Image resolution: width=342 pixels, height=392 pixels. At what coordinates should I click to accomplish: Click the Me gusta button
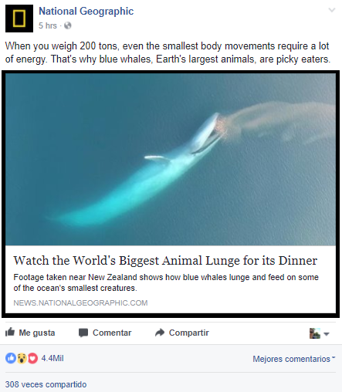click(30, 333)
